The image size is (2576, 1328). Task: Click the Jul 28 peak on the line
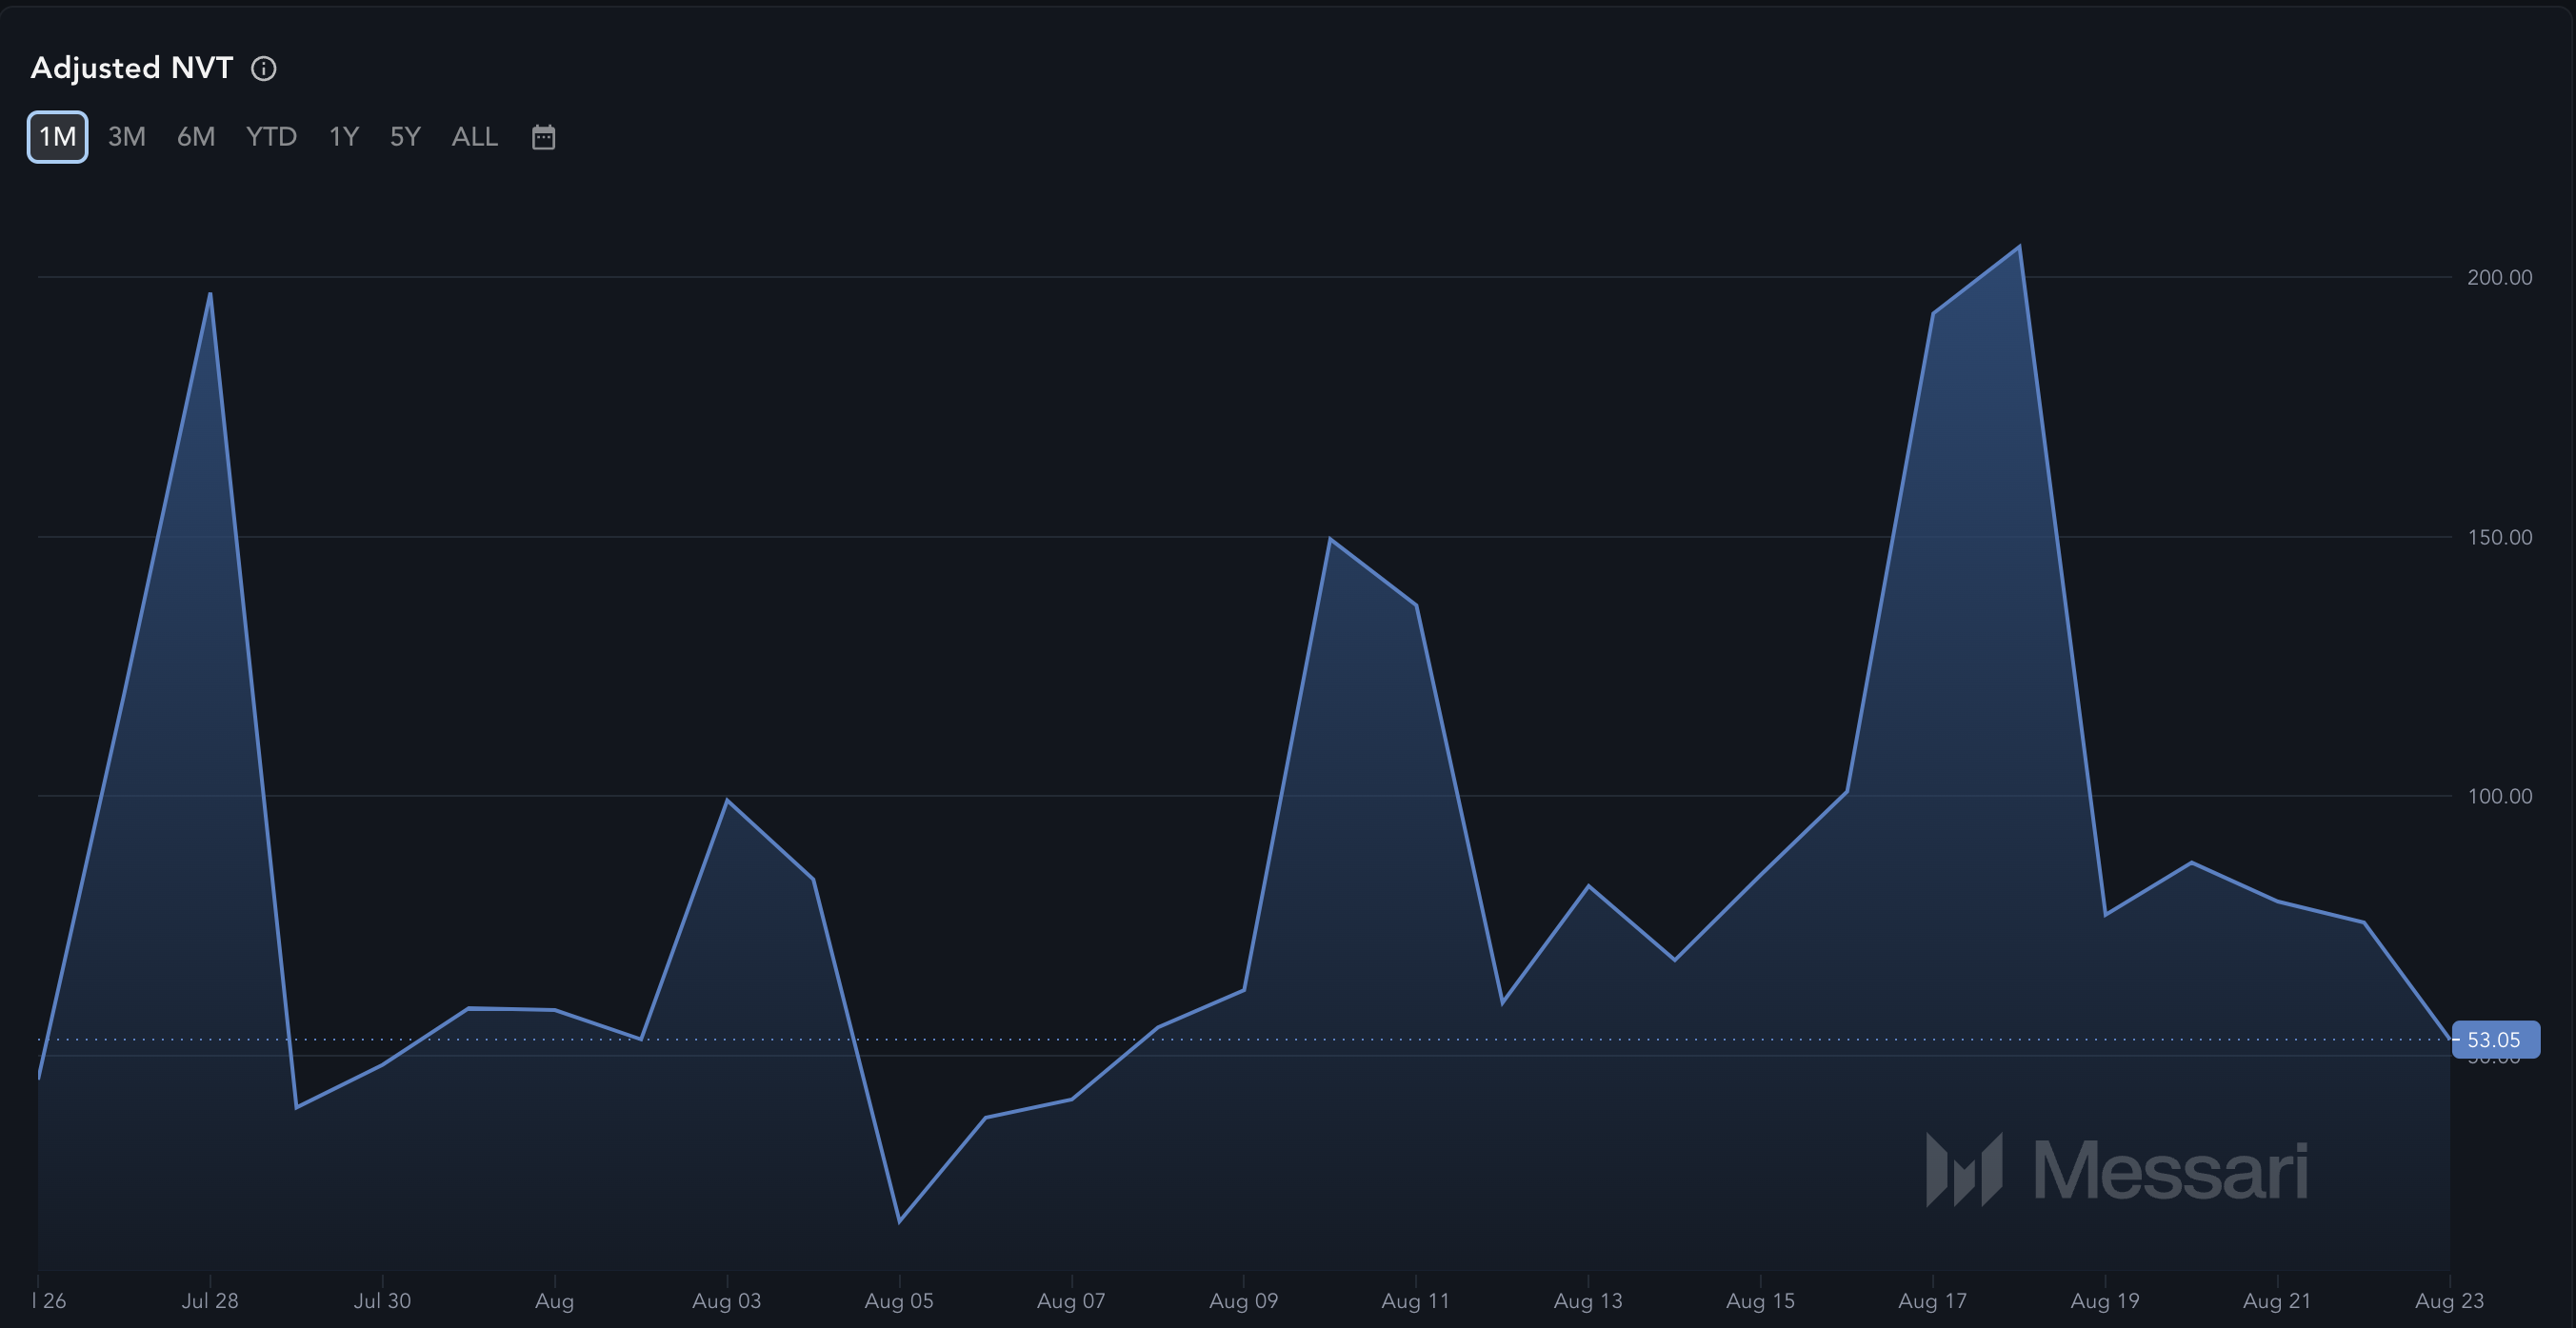pyautogui.click(x=210, y=294)
